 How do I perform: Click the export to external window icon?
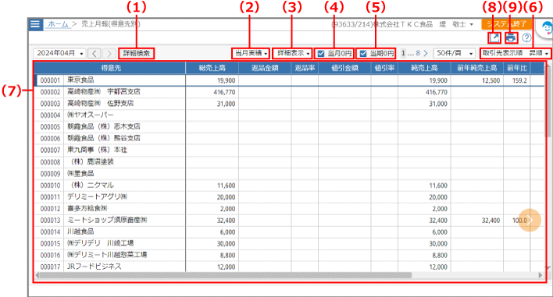tap(494, 37)
